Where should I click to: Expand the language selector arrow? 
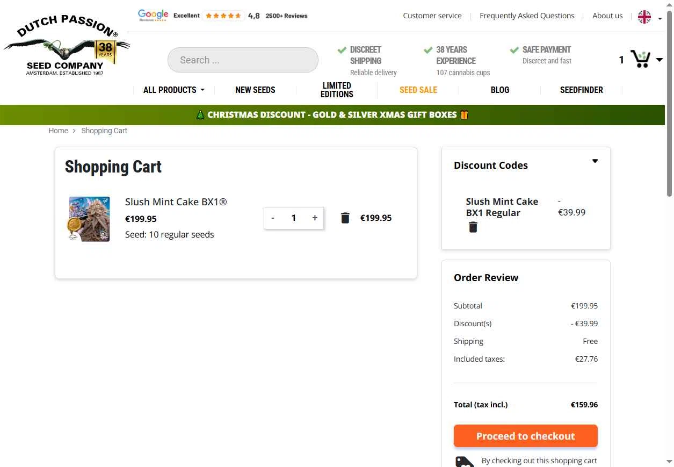(660, 19)
